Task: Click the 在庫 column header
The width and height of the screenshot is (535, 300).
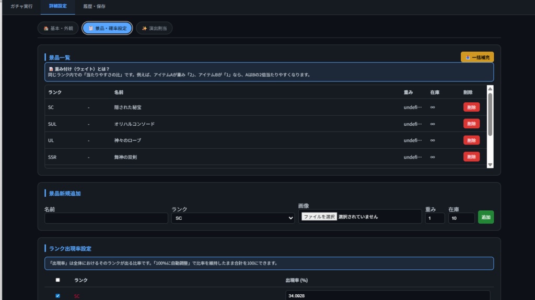Action: [x=435, y=92]
